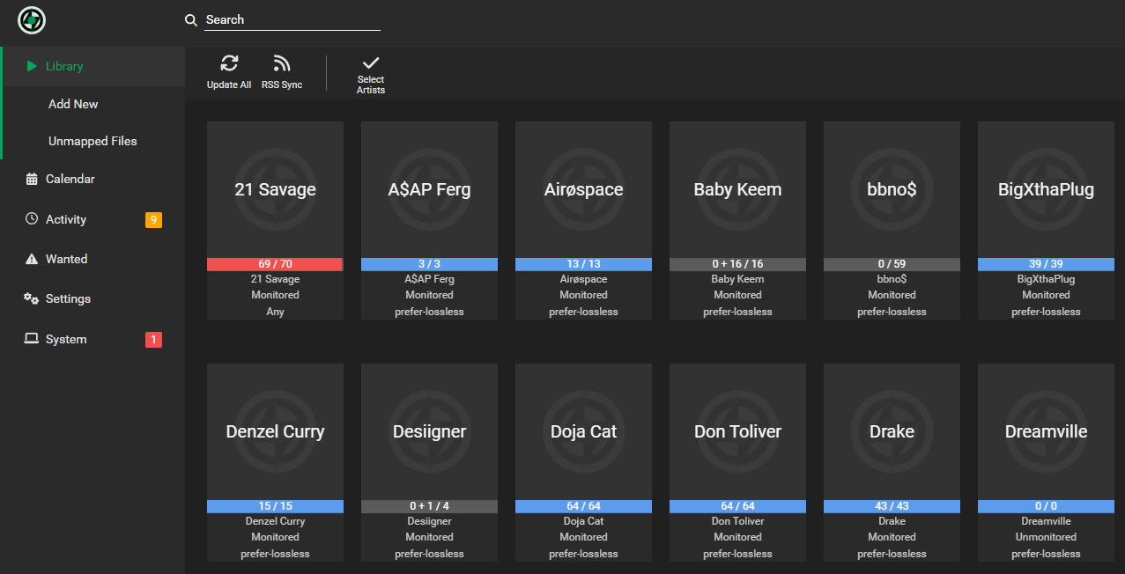Open the BigXthaPlug artist poster
The height and width of the screenshot is (574, 1125).
pyautogui.click(x=1046, y=189)
